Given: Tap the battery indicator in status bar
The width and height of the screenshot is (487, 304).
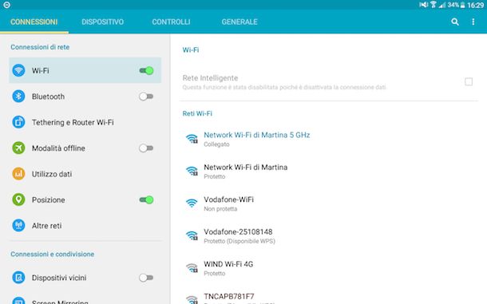Looking at the screenshot, I should tap(462, 5).
